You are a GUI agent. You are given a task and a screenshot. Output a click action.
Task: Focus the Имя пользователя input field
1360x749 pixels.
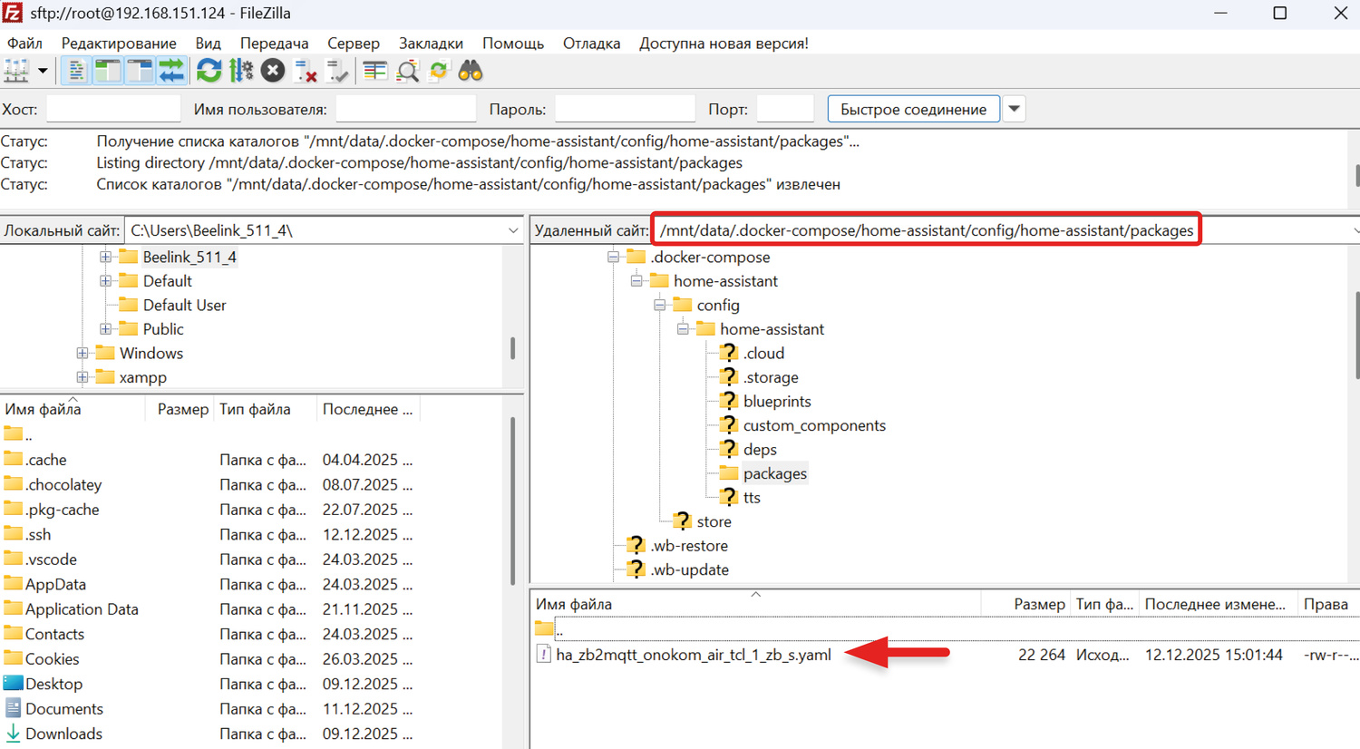(x=406, y=109)
